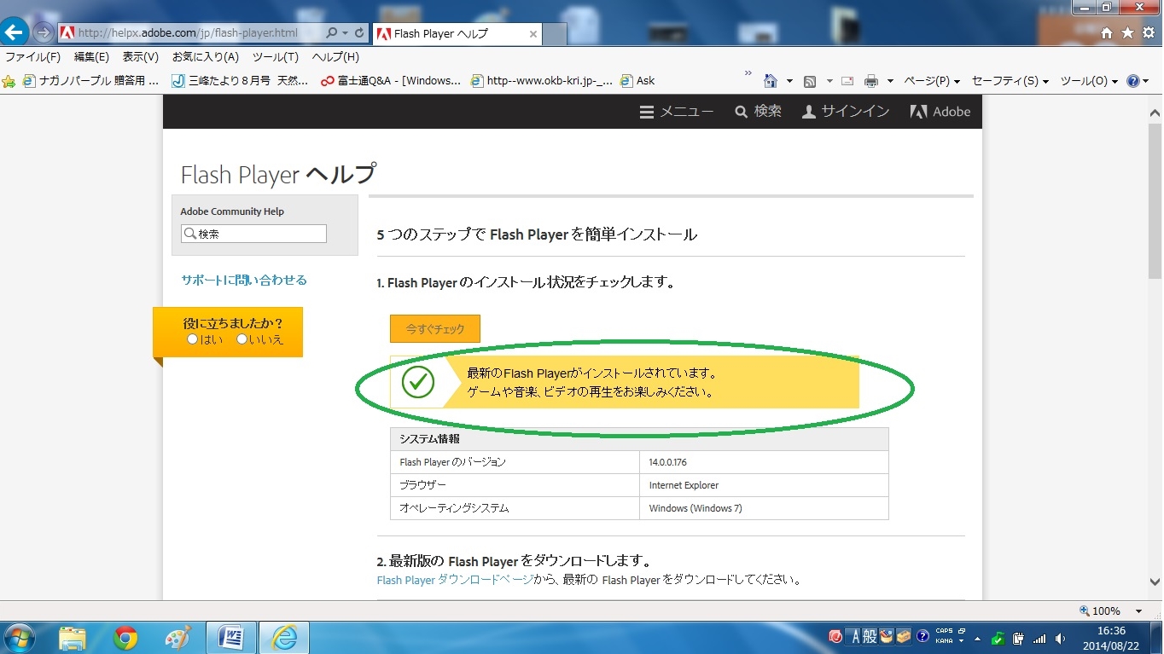The image size is (1164, 654).
Task: Open the RSS feeds dropdown arrow
Action: 829,82
